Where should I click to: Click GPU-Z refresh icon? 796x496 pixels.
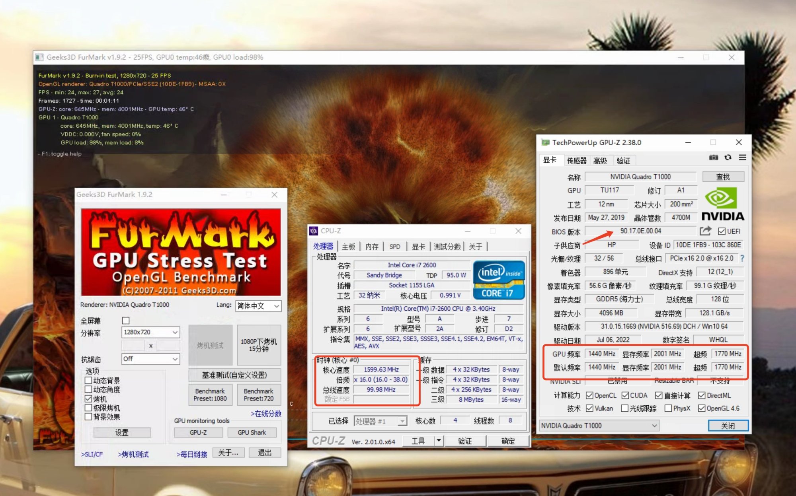(x=728, y=158)
